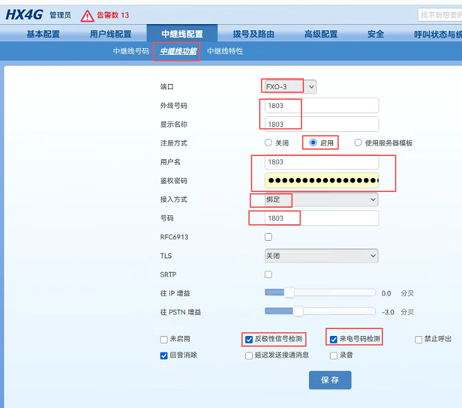
Task: Uncheck the 反极性信号检测 checkbox
Action: pyautogui.click(x=249, y=340)
